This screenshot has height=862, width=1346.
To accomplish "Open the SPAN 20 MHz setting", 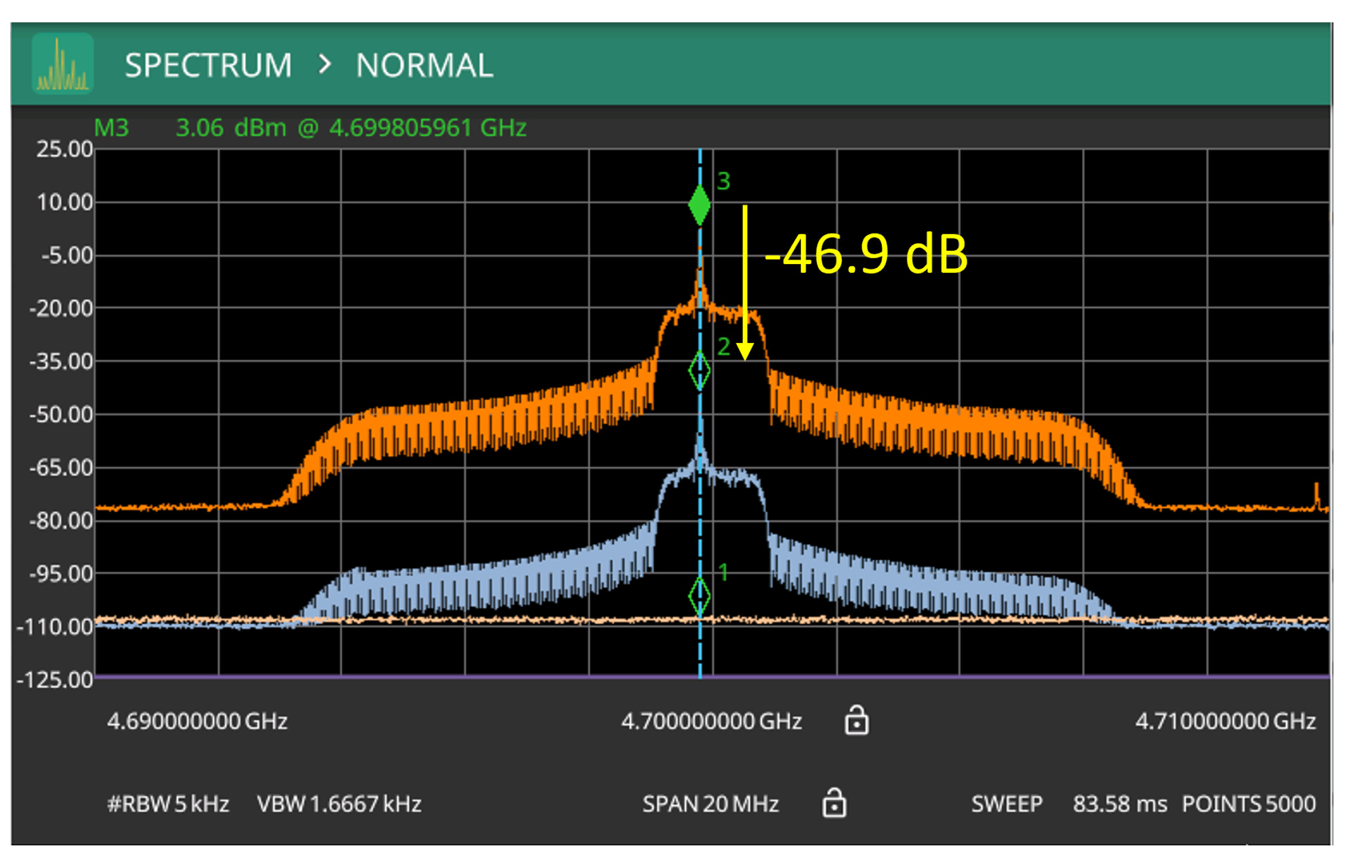I will coord(711,804).
